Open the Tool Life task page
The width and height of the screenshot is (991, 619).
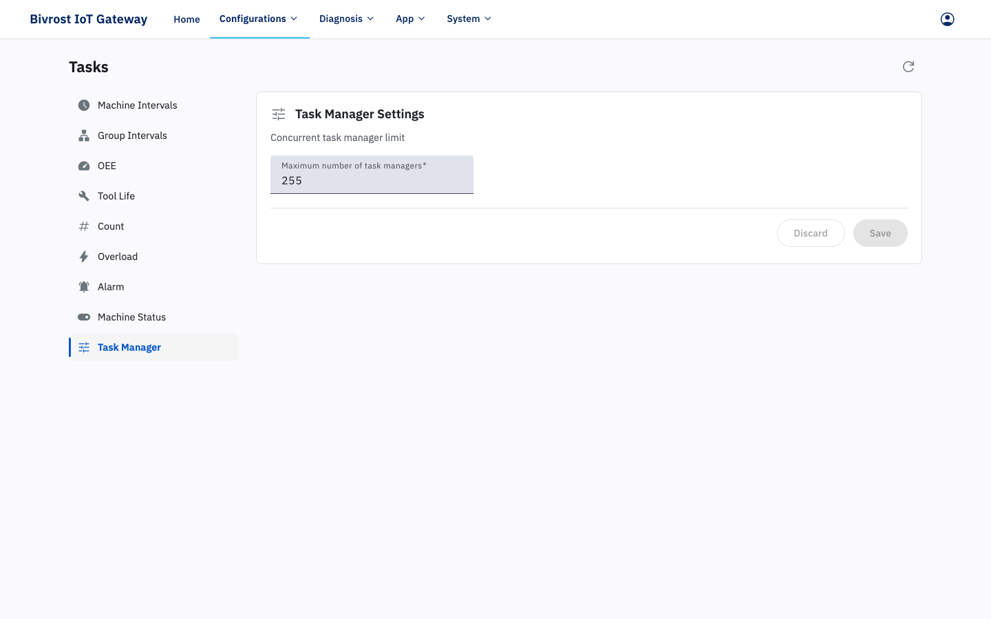[x=154, y=196]
